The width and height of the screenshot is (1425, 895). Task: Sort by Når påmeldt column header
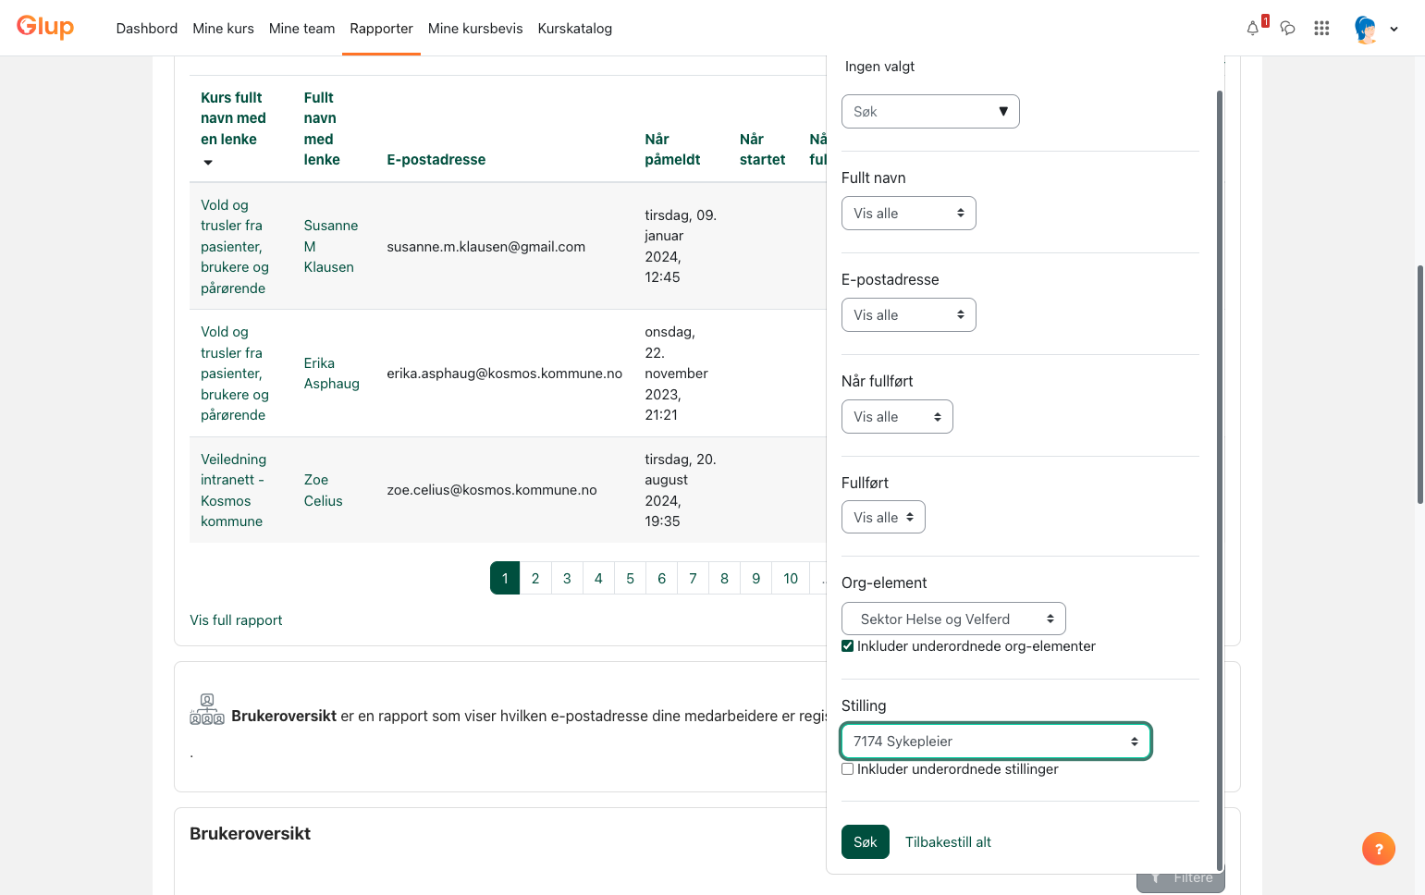point(672,150)
